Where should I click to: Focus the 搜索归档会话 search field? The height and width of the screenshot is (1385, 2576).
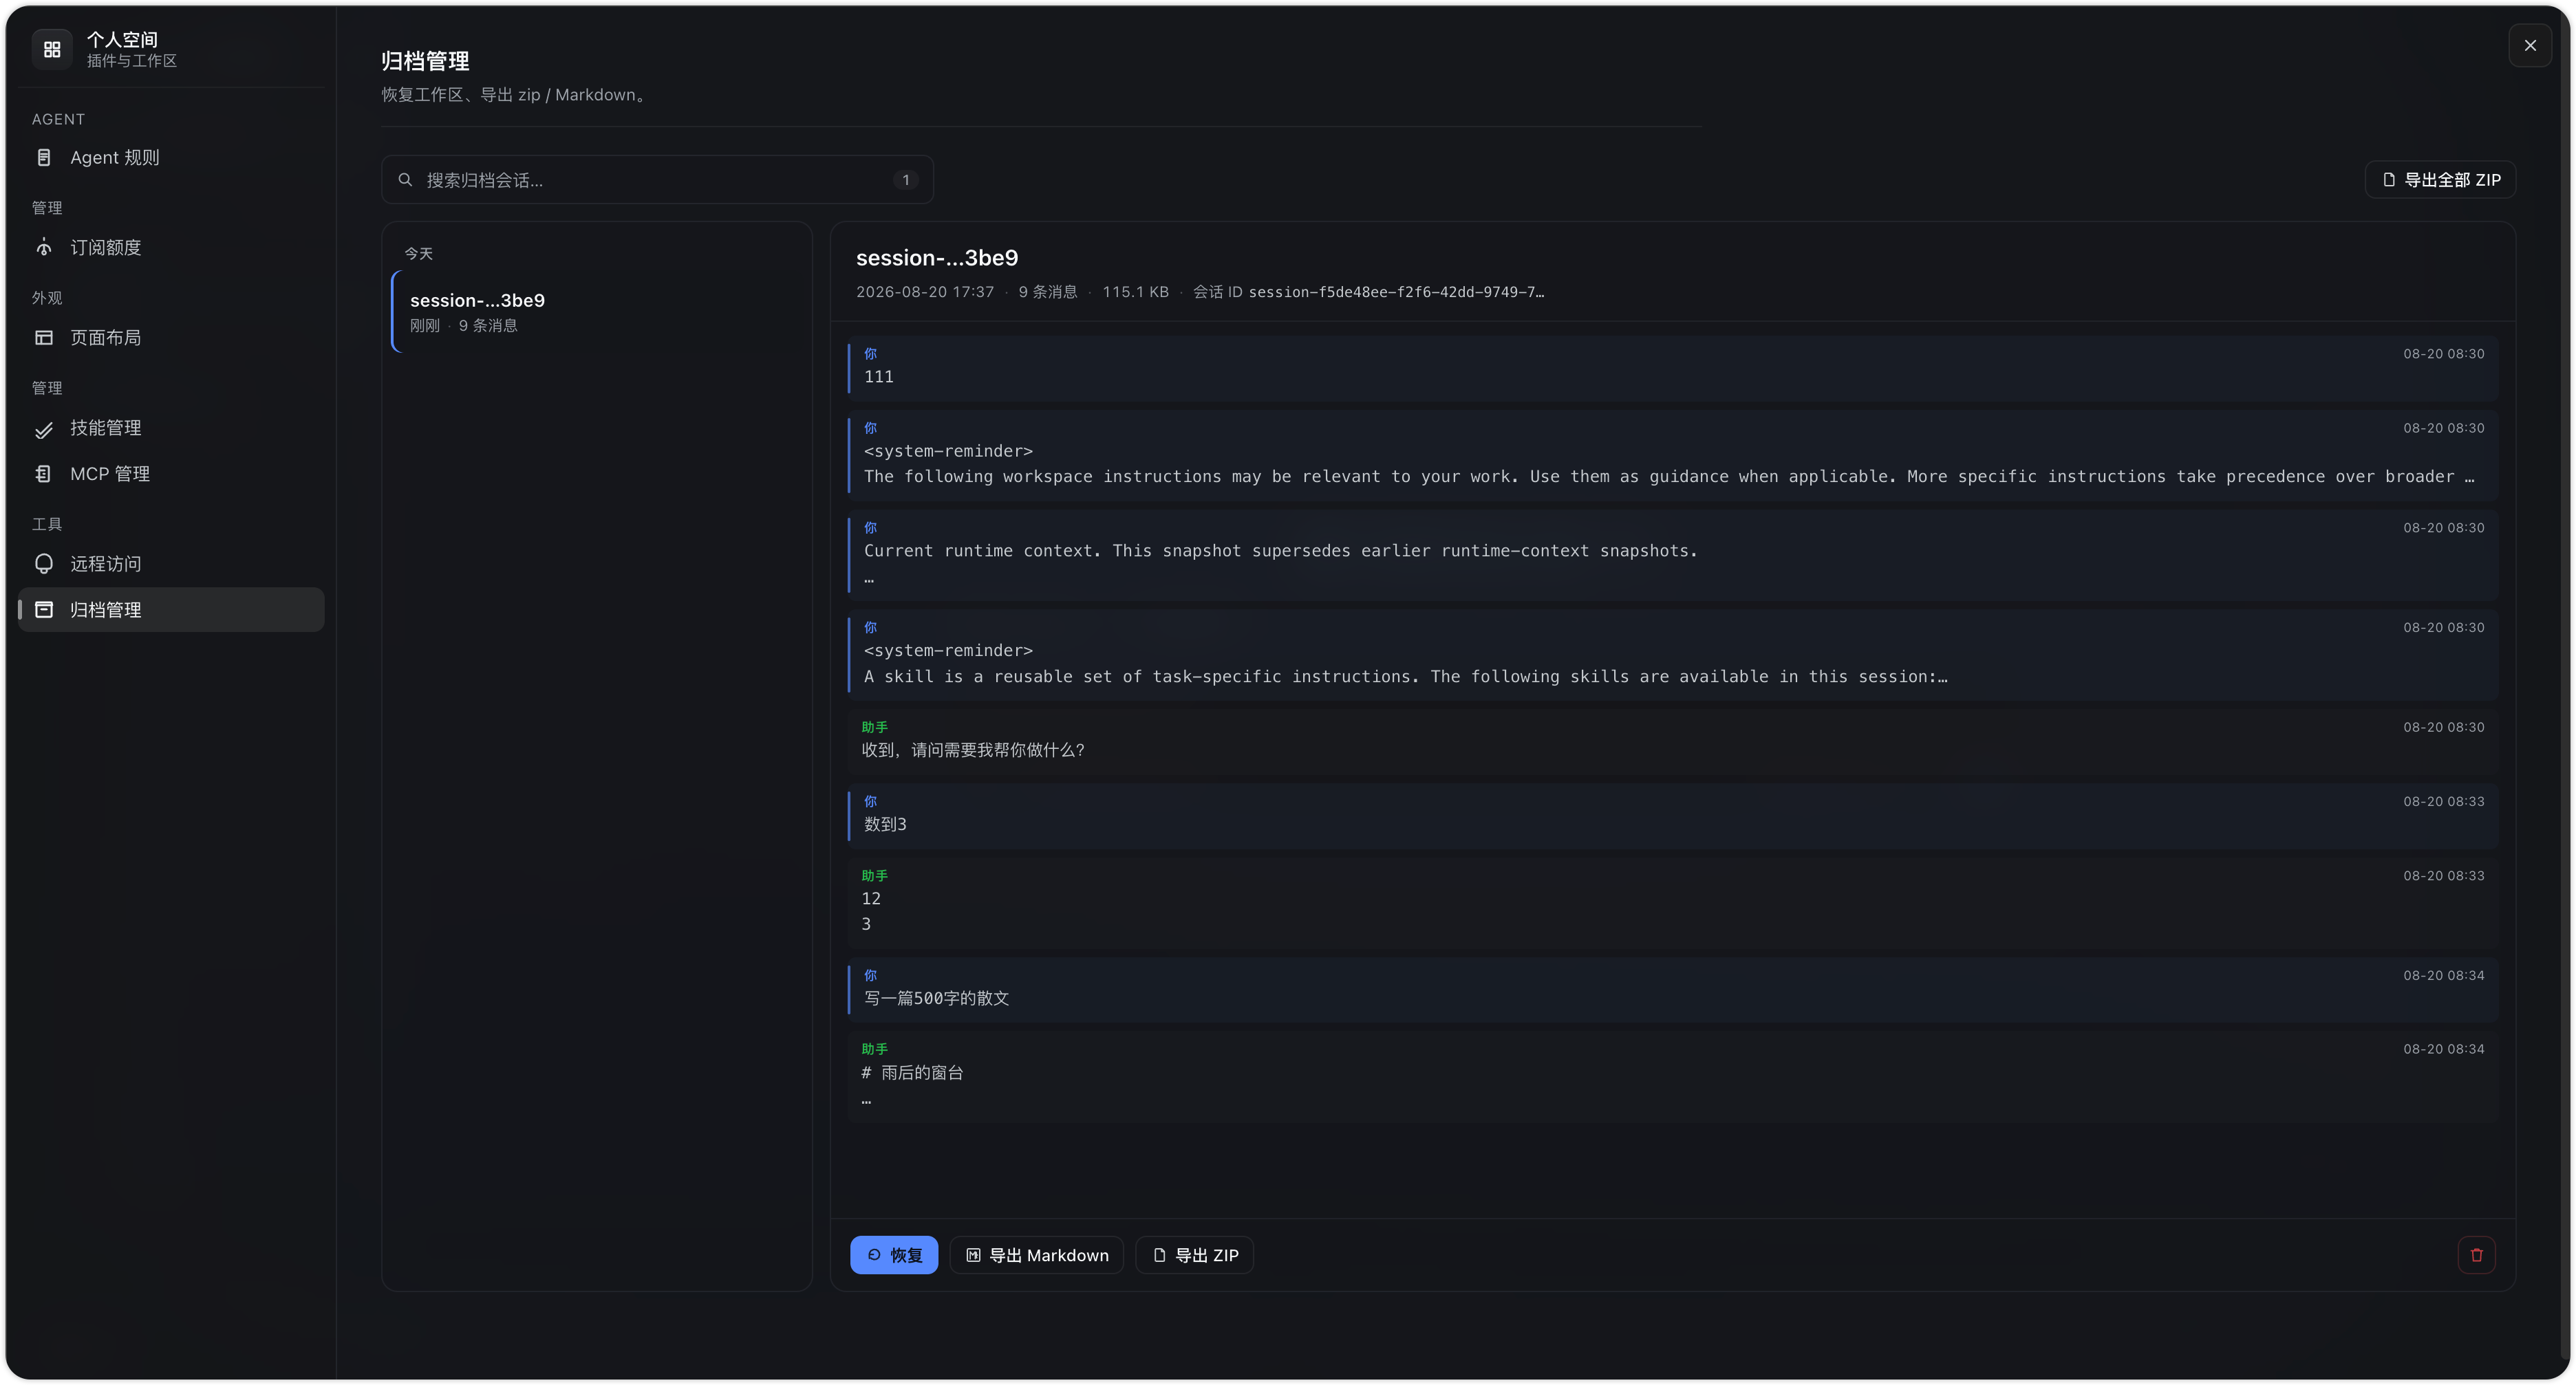coord(657,180)
